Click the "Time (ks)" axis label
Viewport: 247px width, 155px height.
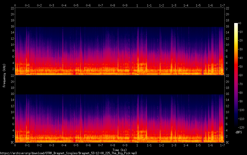[x=119, y=150]
